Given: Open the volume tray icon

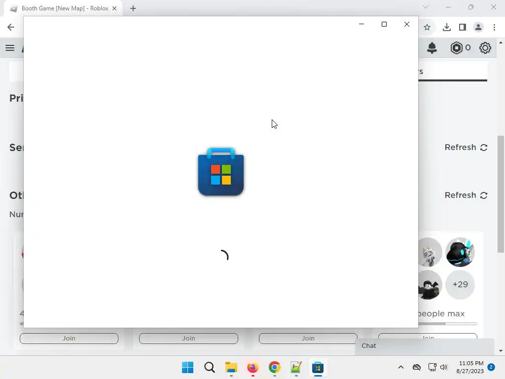Looking at the screenshot, I should pos(444,367).
